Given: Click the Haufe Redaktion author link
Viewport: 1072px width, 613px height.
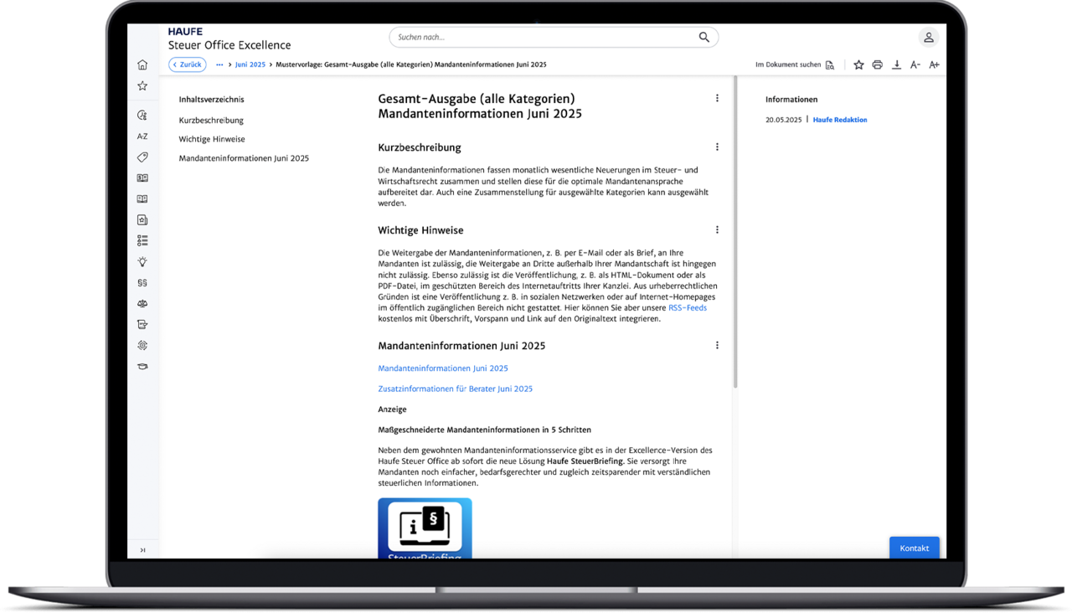Looking at the screenshot, I should 840,120.
